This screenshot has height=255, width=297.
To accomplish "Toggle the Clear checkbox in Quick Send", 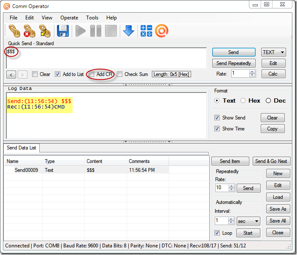I will tap(35, 74).
